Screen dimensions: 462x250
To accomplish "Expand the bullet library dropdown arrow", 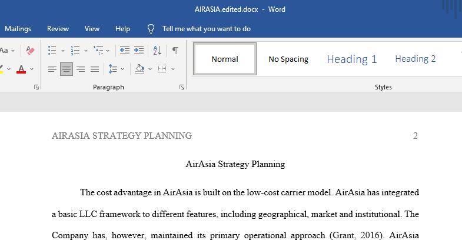I will click(63, 51).
